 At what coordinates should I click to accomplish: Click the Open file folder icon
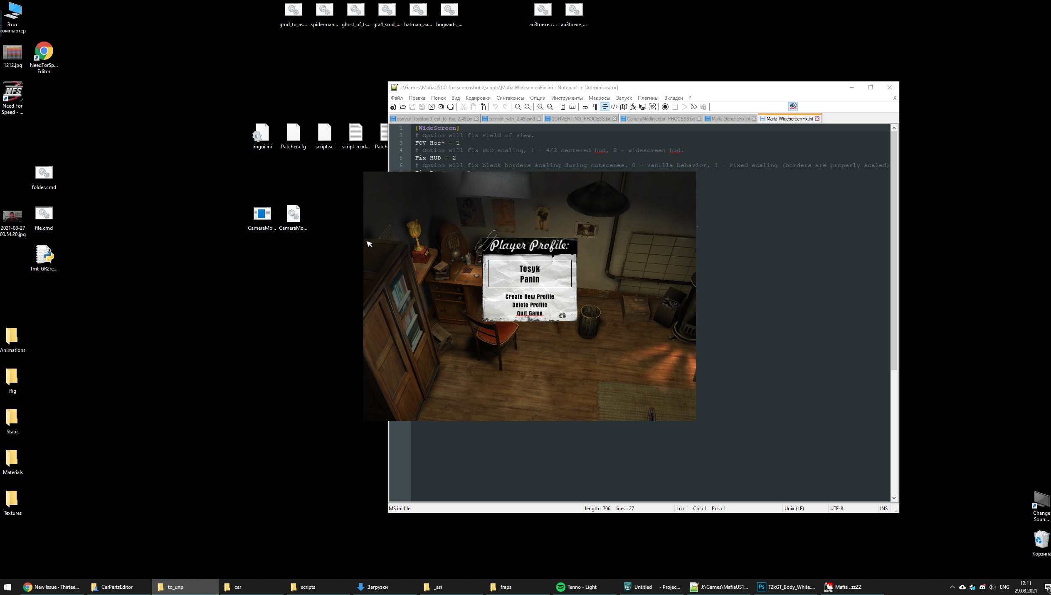pyautogui.click(x=402, y=107)
